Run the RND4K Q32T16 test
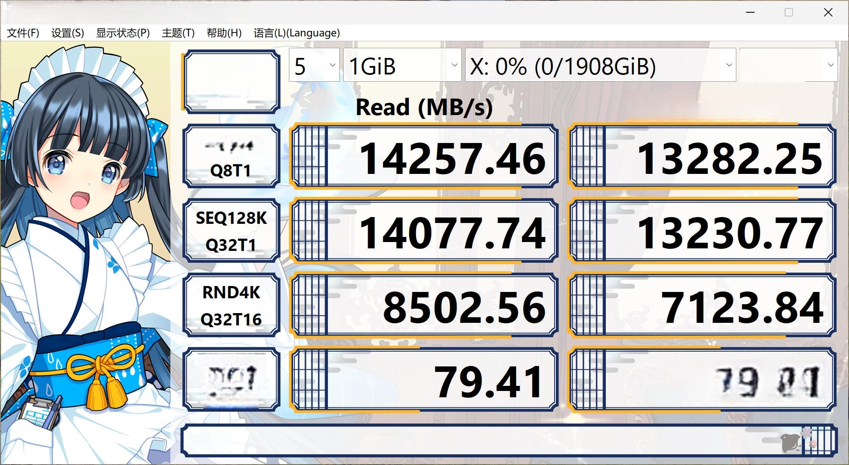849x465 pixels. [231, 305]
